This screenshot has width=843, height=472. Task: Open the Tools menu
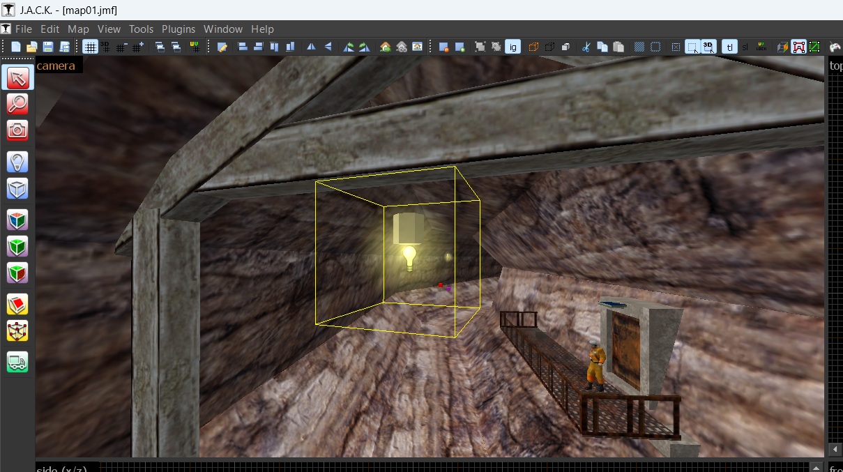(x=141, y=29)
